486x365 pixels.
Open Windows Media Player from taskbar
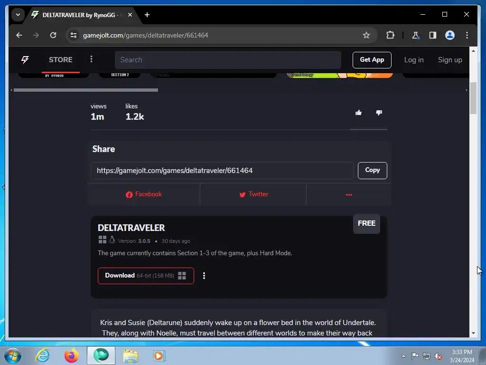click(159, 355)
